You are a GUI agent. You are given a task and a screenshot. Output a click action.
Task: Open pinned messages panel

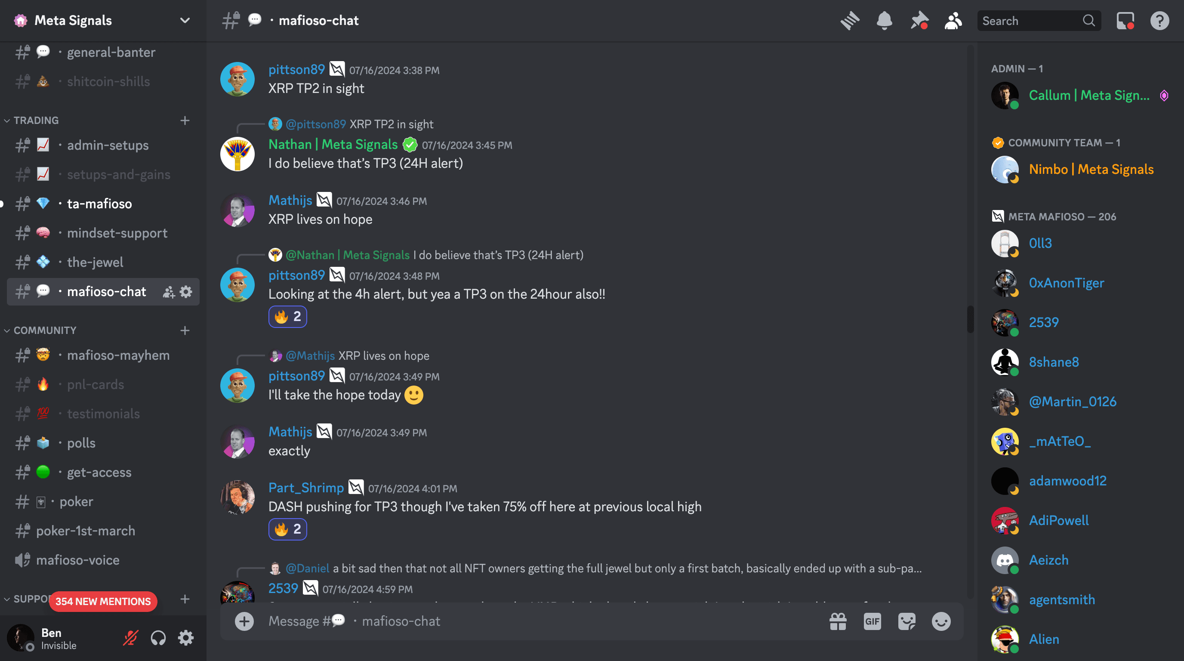919,20
